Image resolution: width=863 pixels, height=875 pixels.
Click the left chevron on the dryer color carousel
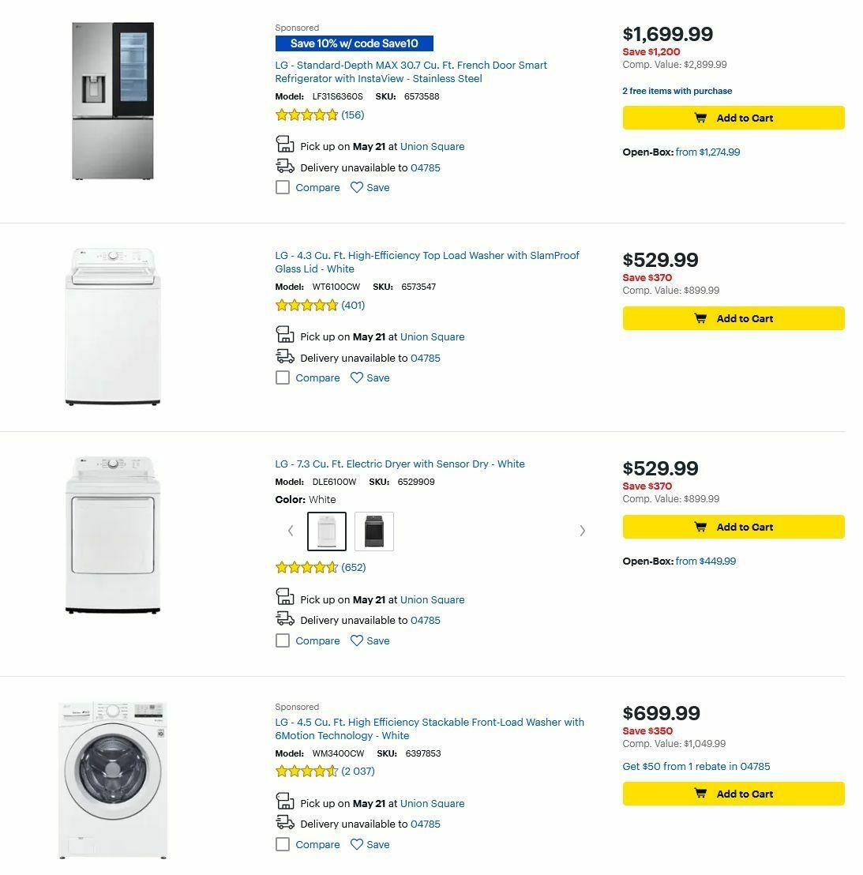click(290, 530)
